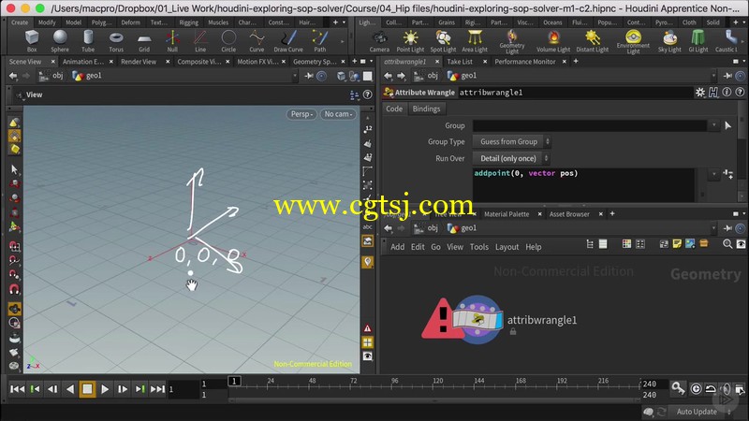Add a Geometry Light
749x421 pixels.
[x=512, y=41]
